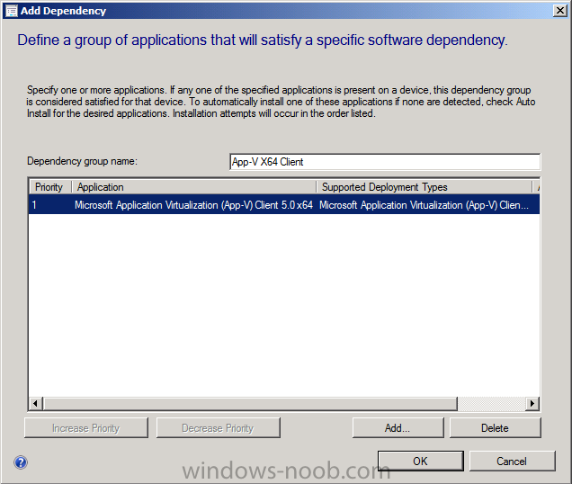Viewport: 572px width, 484px height.
Task: Click the Decrease Priority button
Action: tap(219, 428)
